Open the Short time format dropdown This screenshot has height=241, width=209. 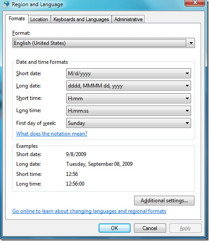pos(187,98)
